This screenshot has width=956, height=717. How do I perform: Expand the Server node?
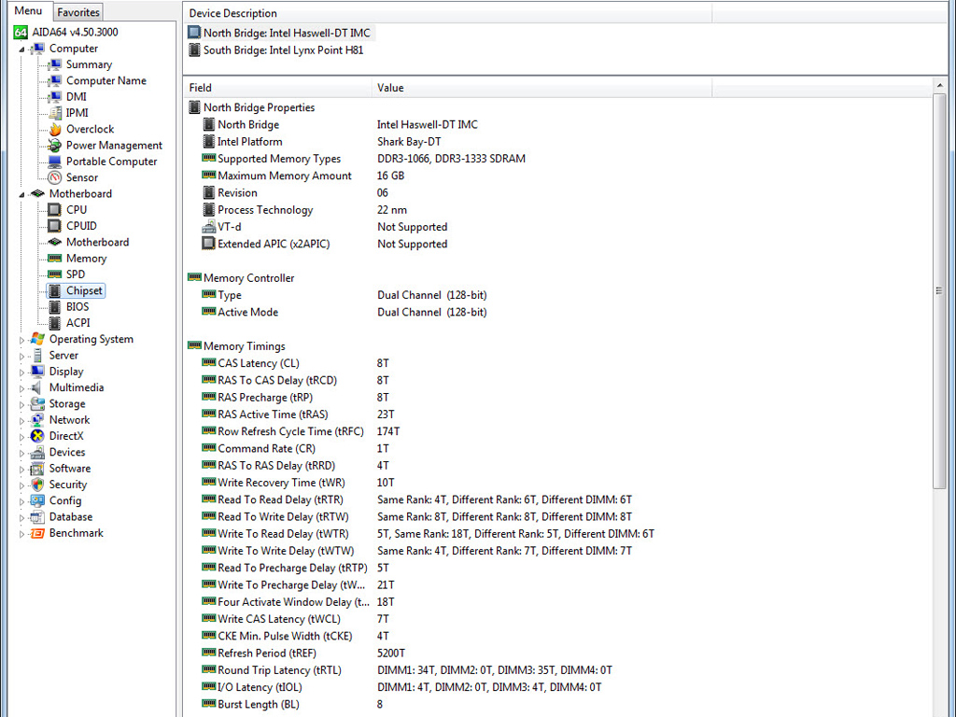pos(22,356)
